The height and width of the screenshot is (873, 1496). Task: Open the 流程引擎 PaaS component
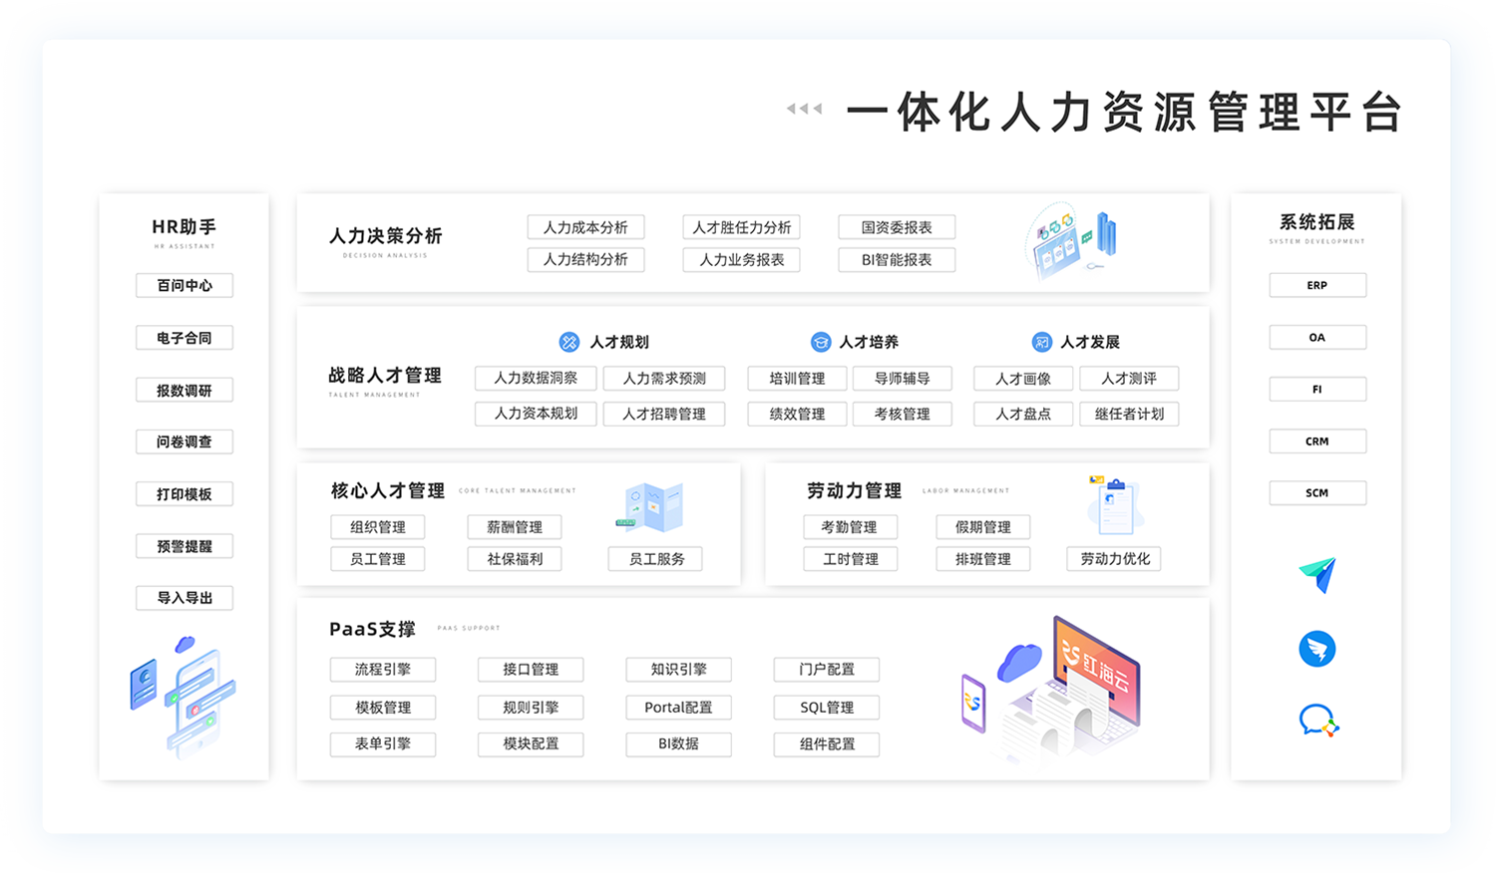[383, 670]
